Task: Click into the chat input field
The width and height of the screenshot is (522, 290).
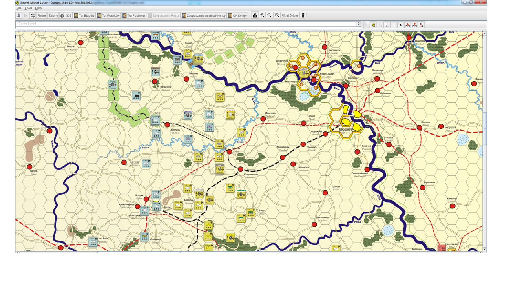Action: (186, 24)
